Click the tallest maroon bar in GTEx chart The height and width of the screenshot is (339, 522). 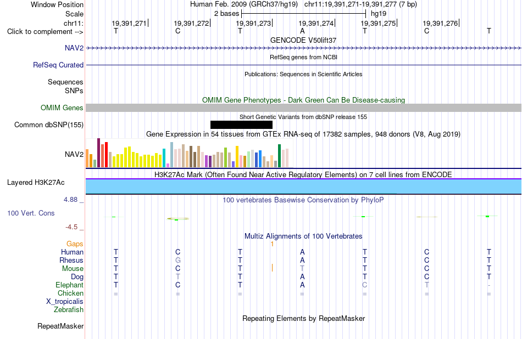click(98, 153)
